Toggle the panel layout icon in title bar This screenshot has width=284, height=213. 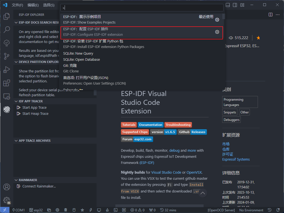pyautogui.click(x=228, y=5)
